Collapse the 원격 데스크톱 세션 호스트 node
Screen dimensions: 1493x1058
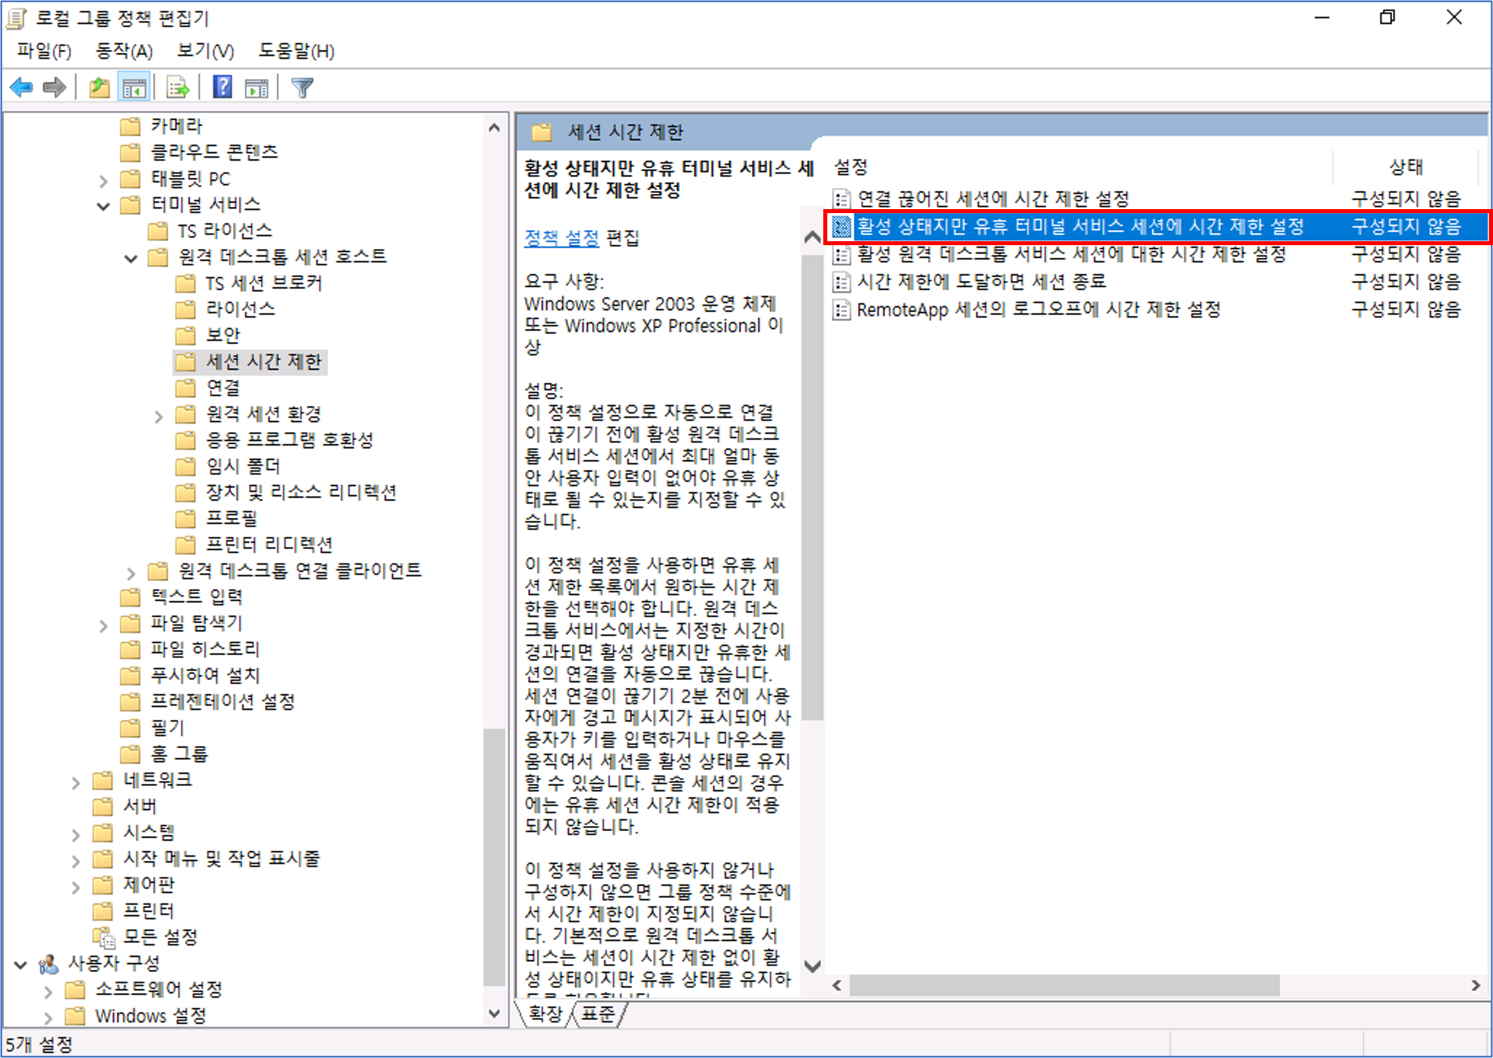click(131, 258)
